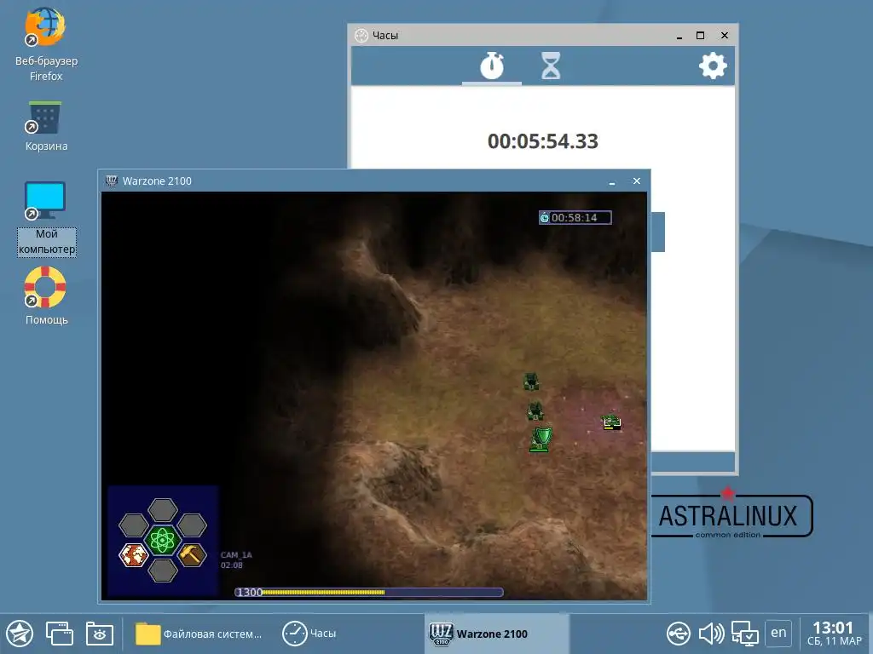Open the 13:01 taskbar clock calendar

point(834,634)
